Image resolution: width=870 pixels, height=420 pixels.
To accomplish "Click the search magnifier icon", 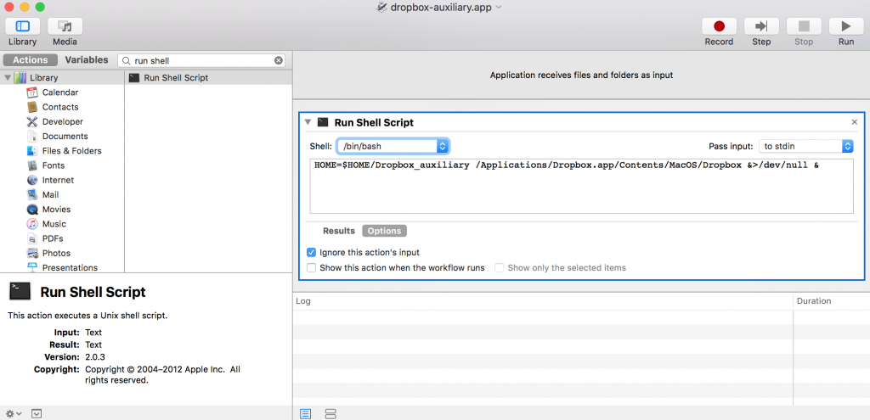I will tap(127, 60).
